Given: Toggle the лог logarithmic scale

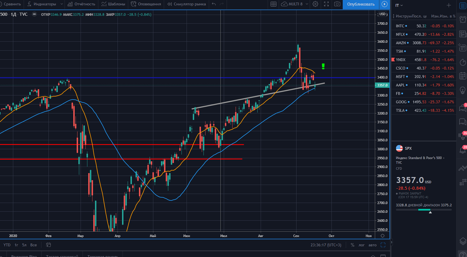Looking at the screenshot, I should (x=362, y=245).
